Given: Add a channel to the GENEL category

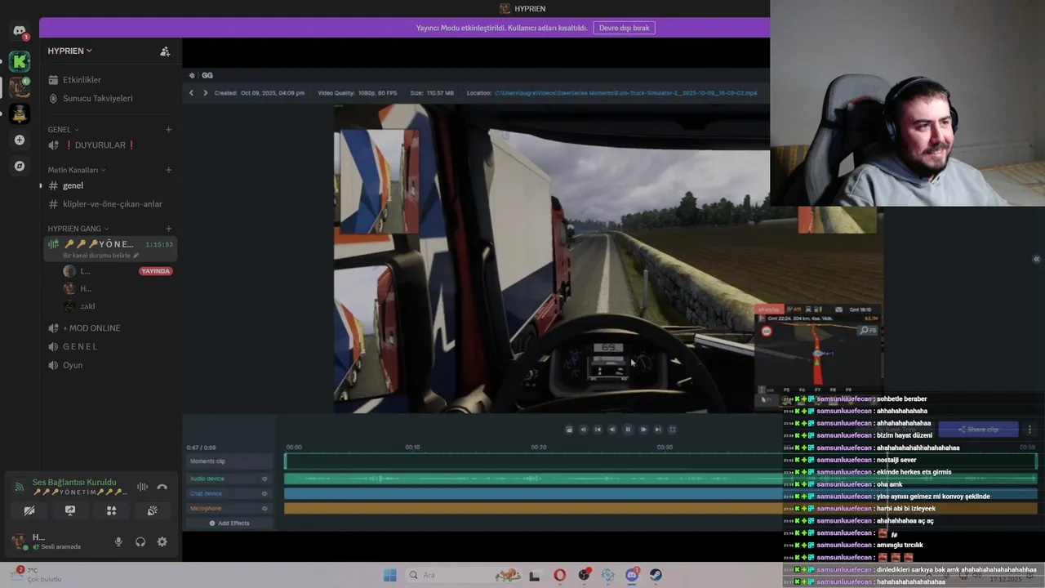Looking at the screenshot, I should pyautogui.click(x=169, y=129).
